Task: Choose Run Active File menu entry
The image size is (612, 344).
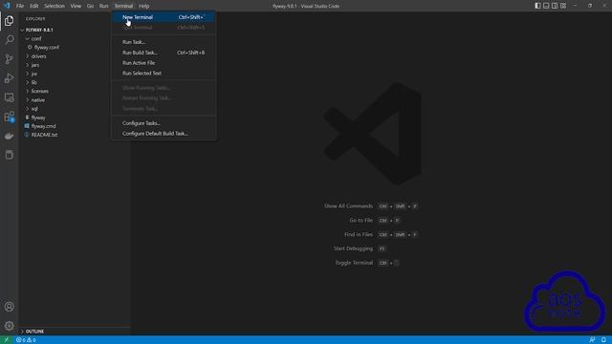Action: tap(164, 63)
